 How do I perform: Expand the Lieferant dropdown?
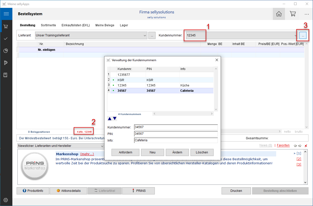click(x=145, y=36)
